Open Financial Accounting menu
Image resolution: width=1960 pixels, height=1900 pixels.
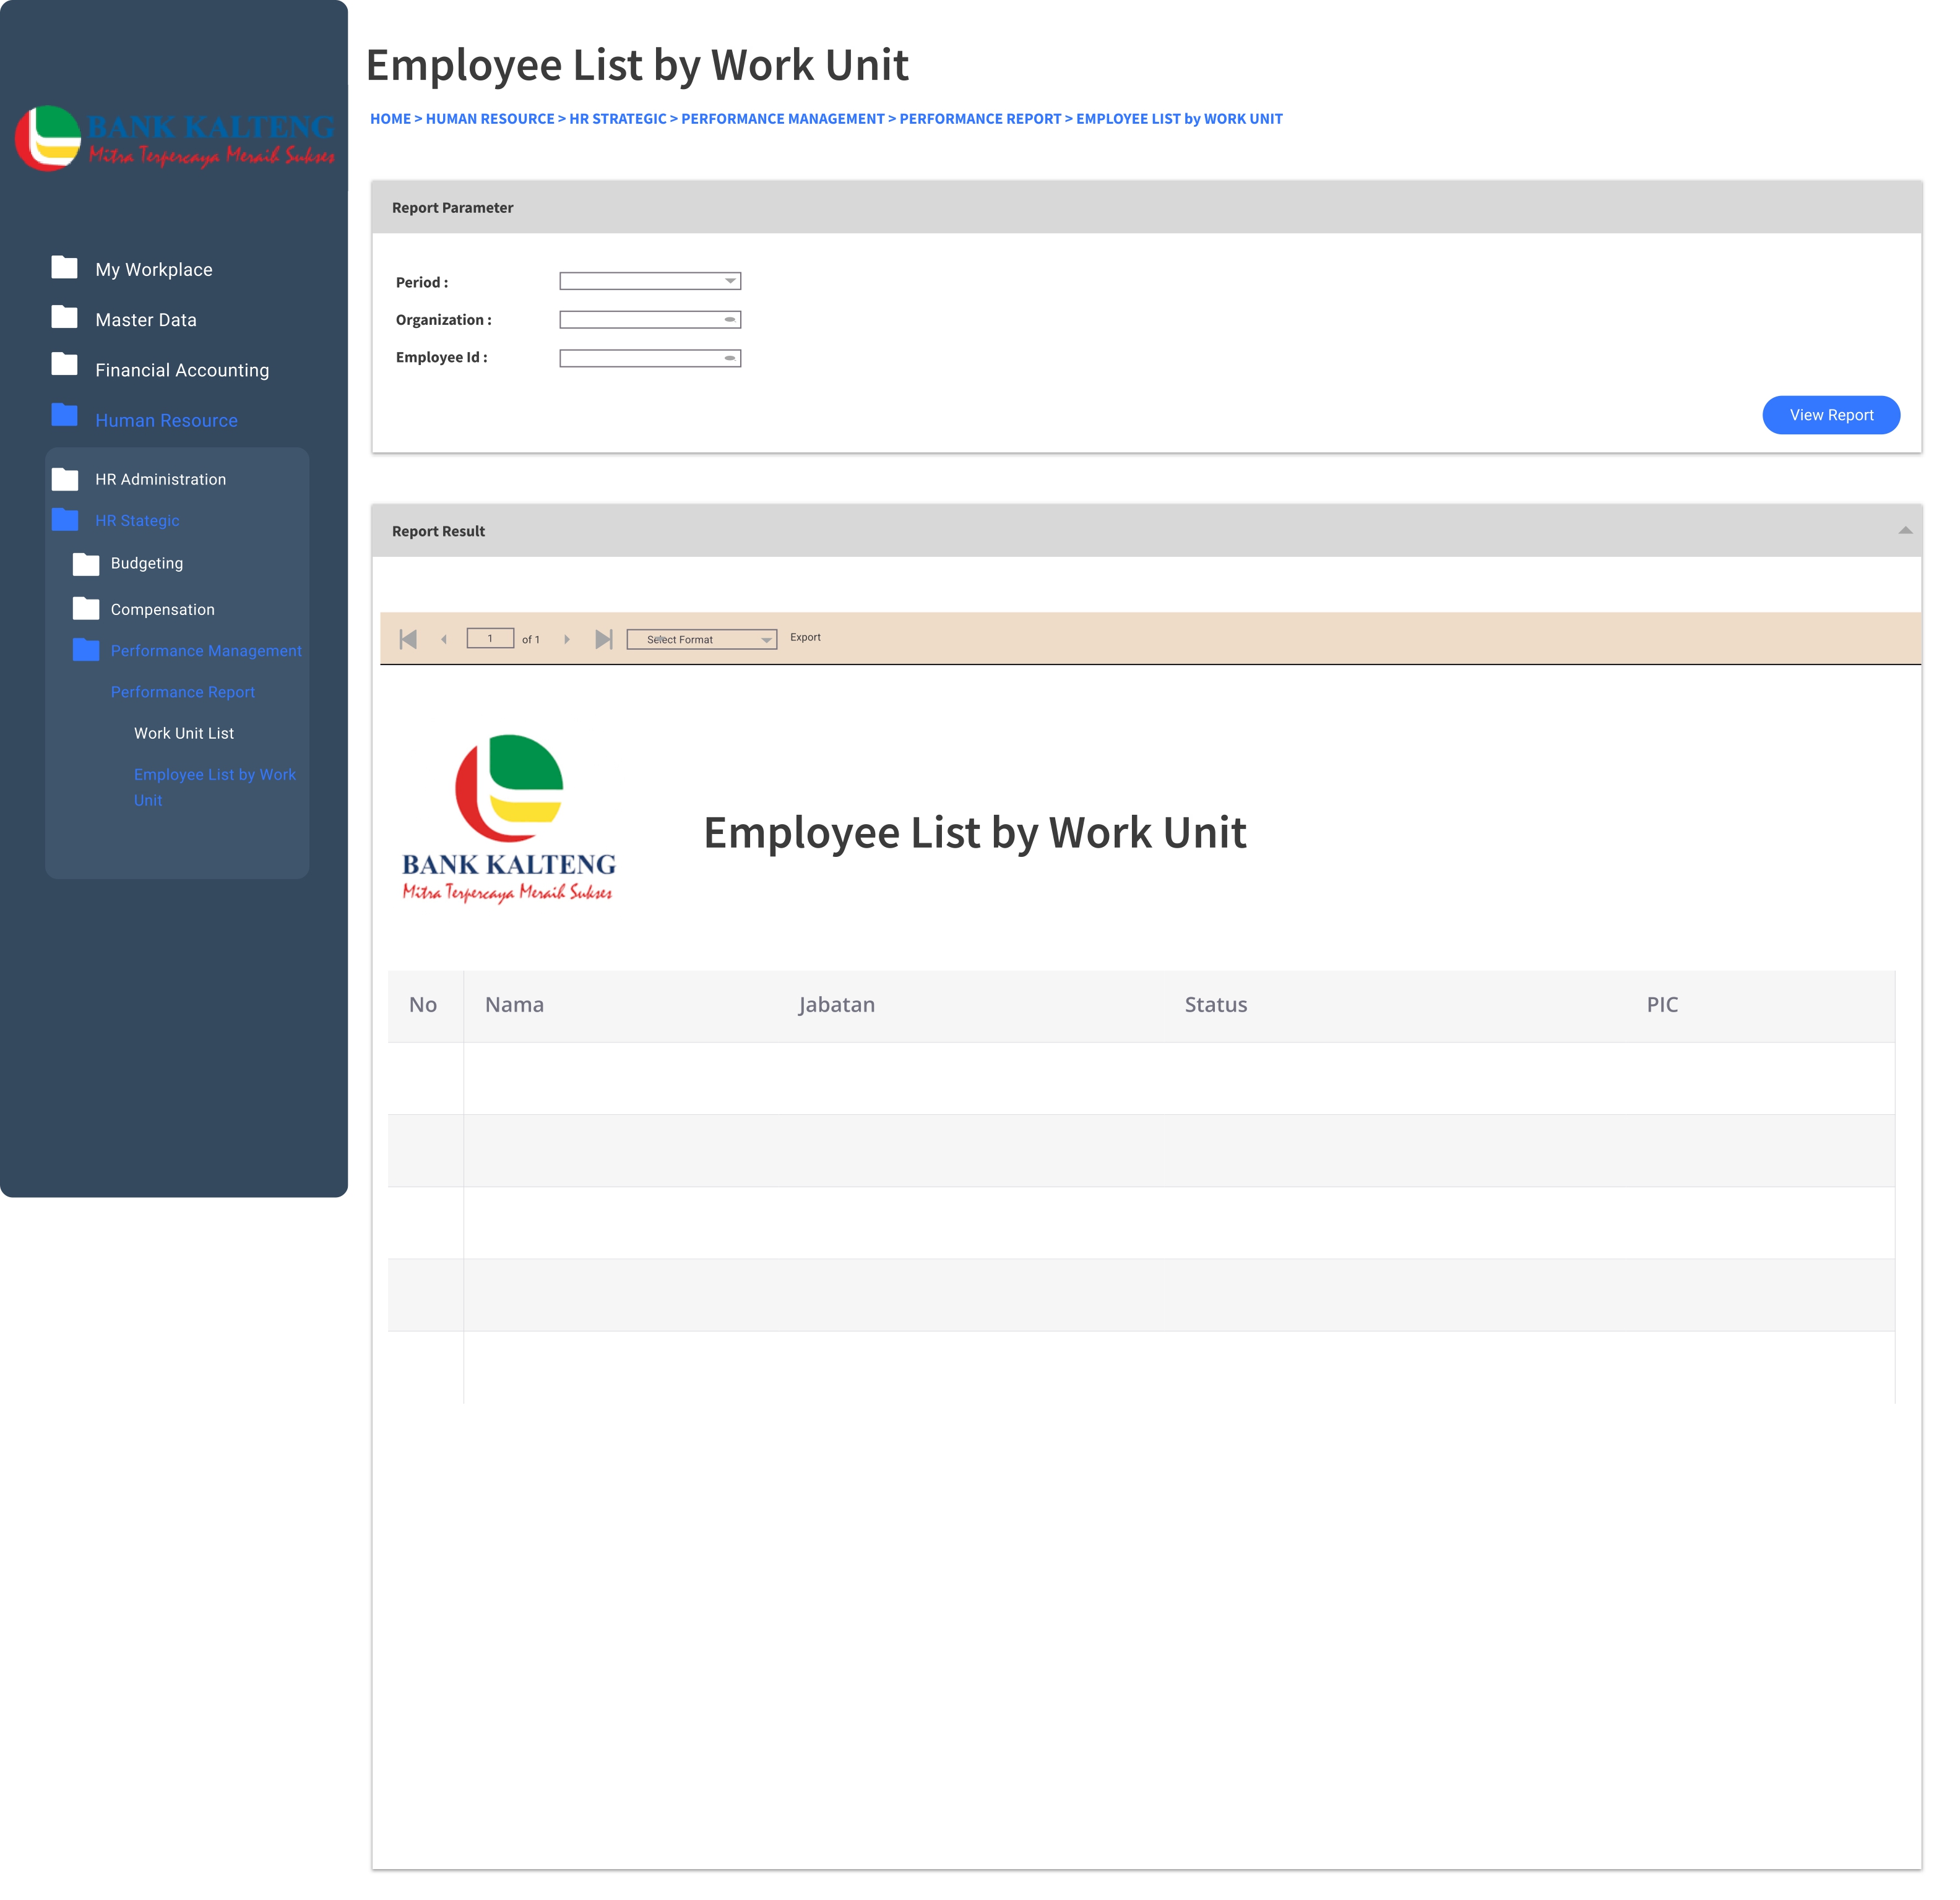[182, 370]
